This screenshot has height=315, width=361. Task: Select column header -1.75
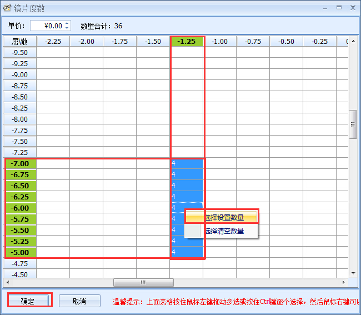120,42
